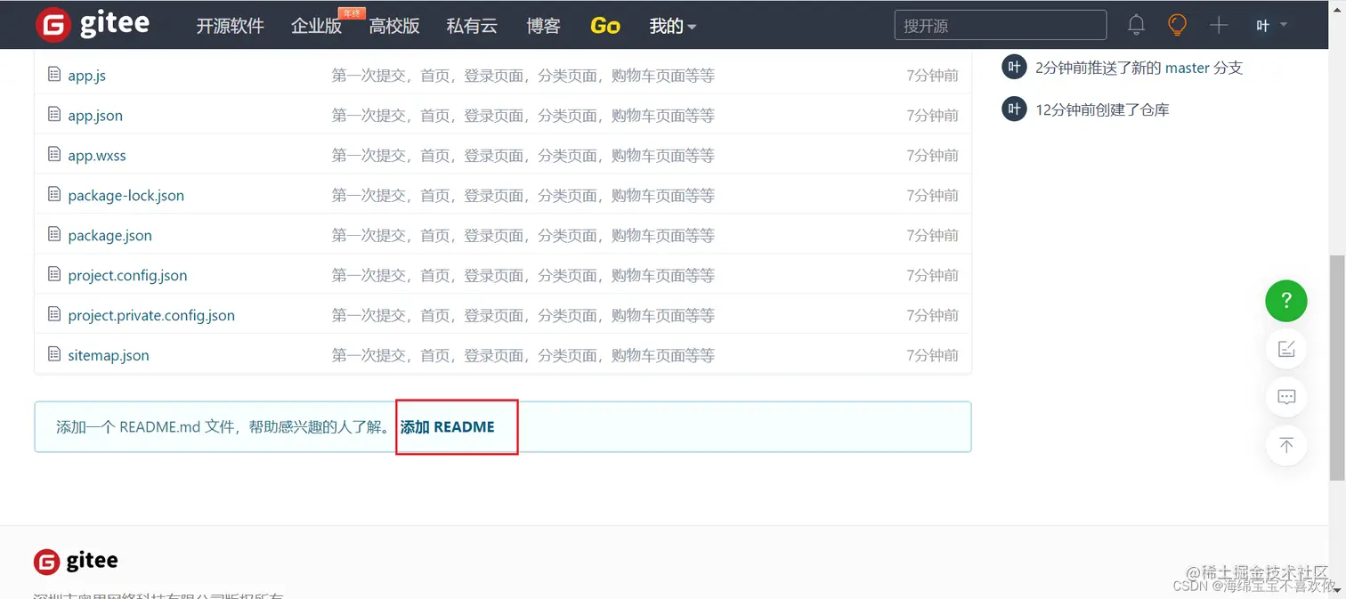Click file icon beside sitemap.json
Image resolution: width=1346 pixels, height=599 pixels.
pos(54,355)
